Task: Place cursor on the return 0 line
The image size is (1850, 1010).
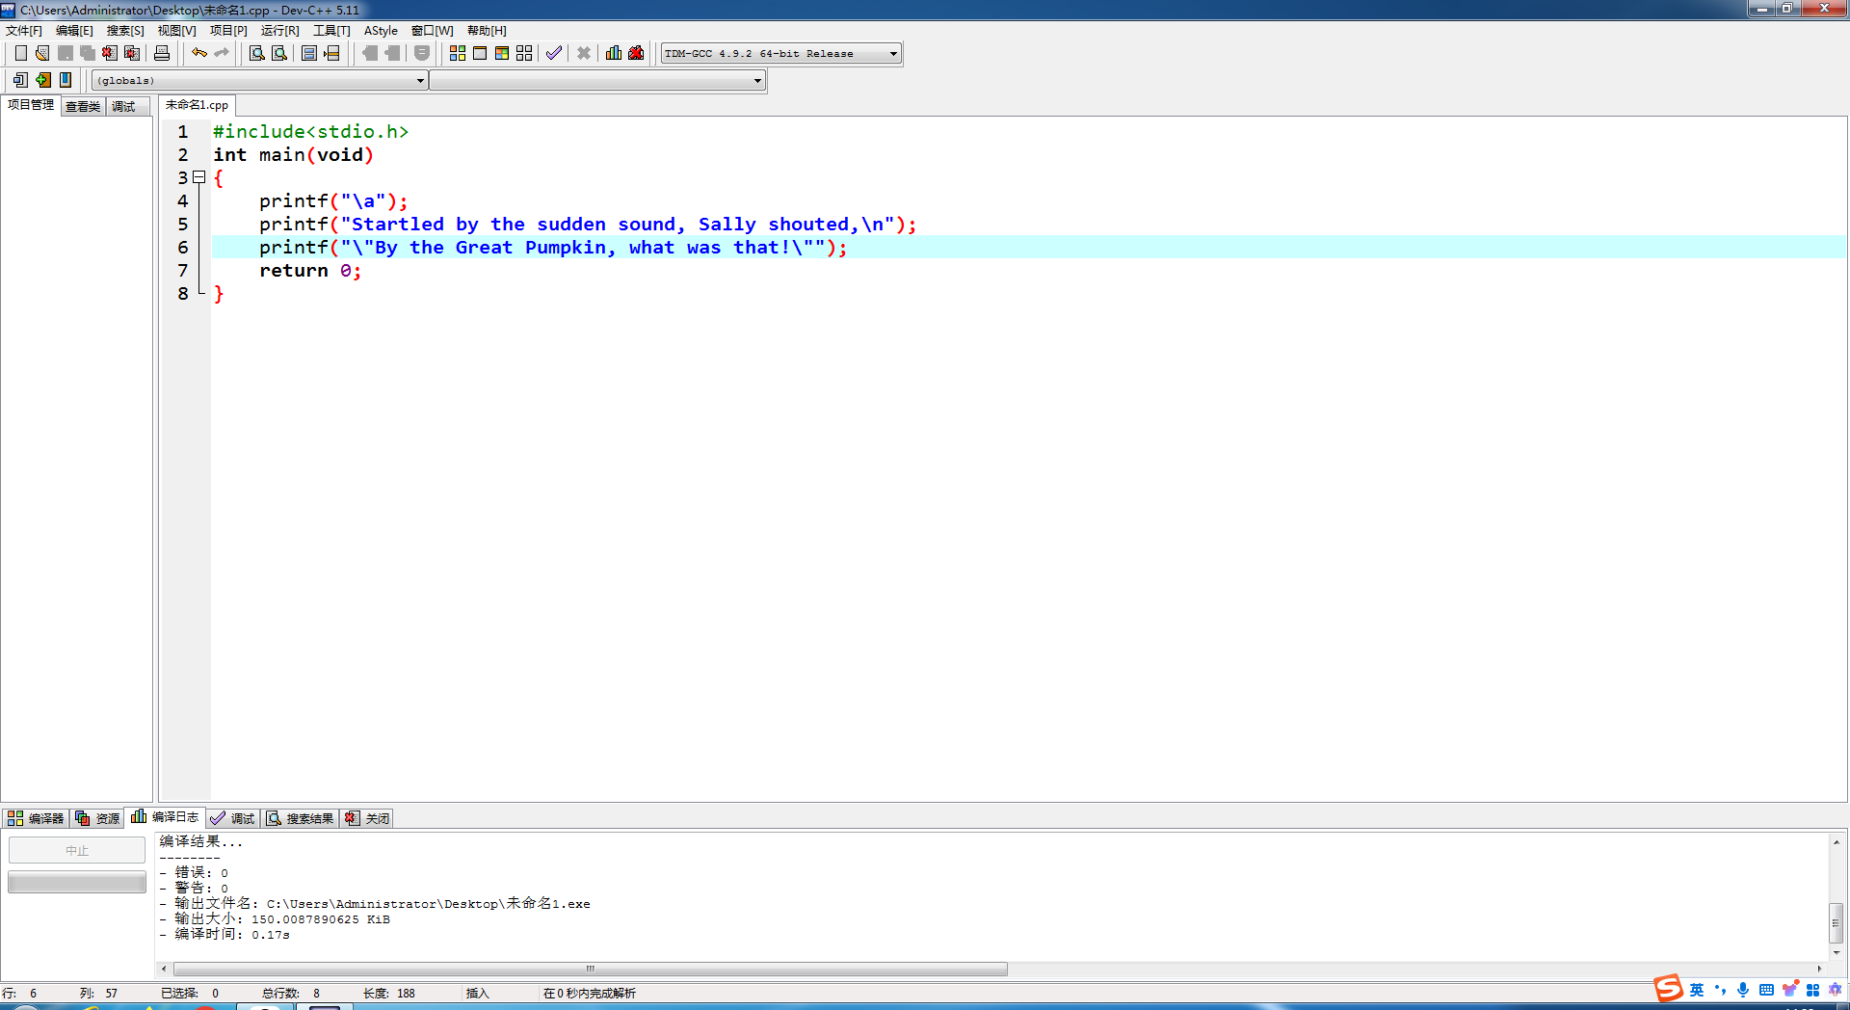Action: tap(309, 271)
